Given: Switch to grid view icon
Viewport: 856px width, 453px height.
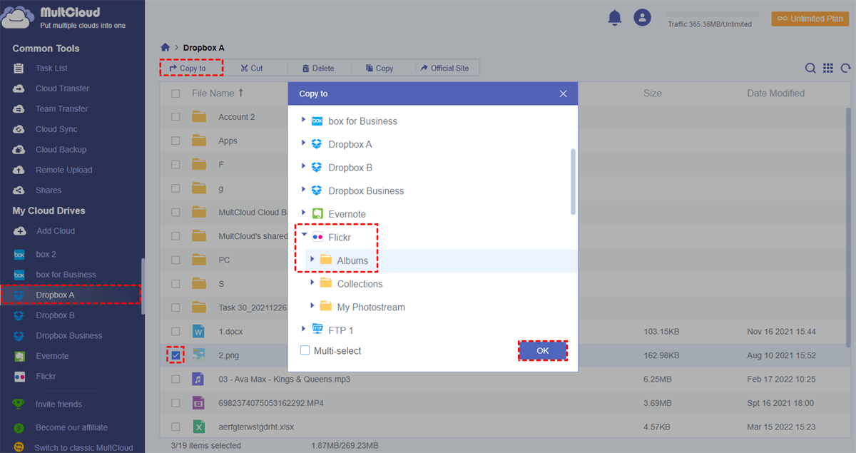Looking at the screenshot, I should (828, 68).
